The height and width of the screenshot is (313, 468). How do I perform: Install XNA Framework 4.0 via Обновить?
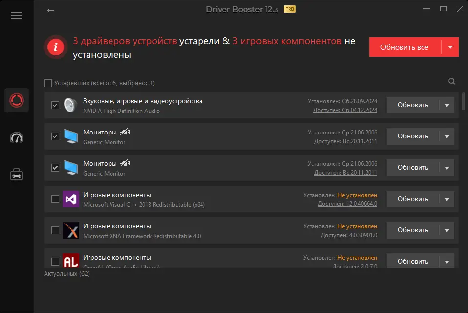tap(413, 230)
